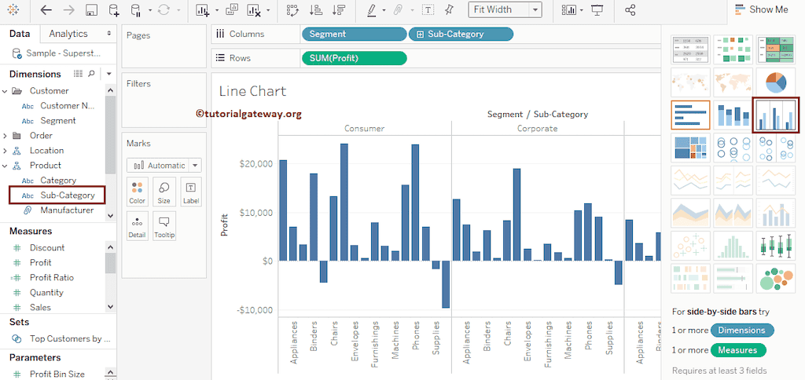
Task: Click the highlight pen icon
Action: [x=372, y=10]
